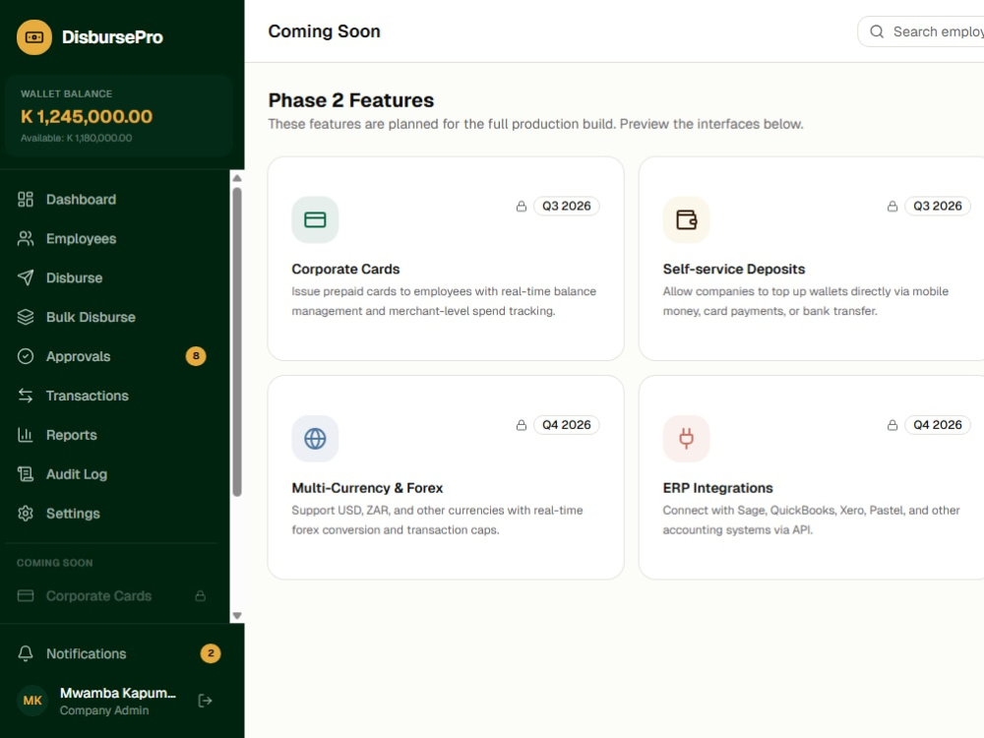Click the ERP Integrations card title
This screenshot has width=984, height=738.
[x=718, y=488]
